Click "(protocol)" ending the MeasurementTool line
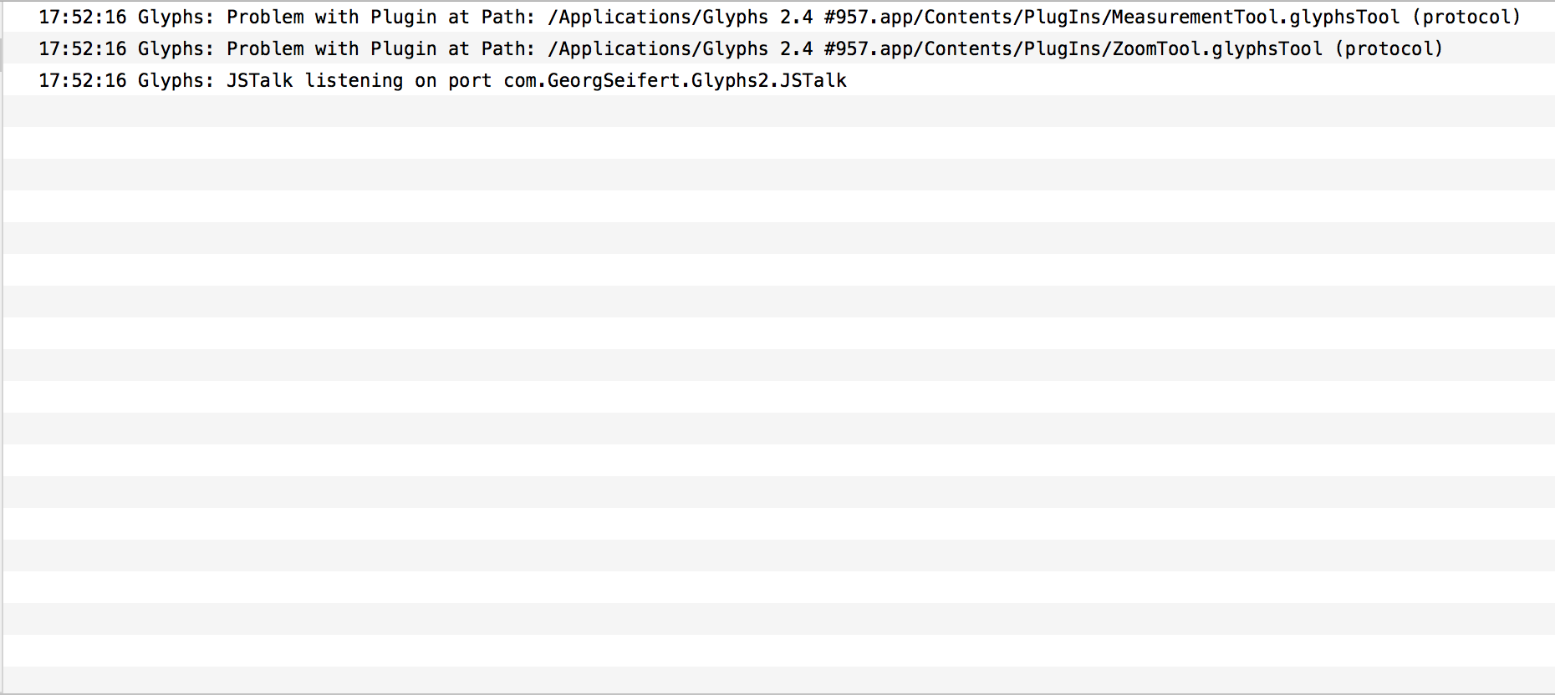1555x695 pixels. pos(1466,17)
